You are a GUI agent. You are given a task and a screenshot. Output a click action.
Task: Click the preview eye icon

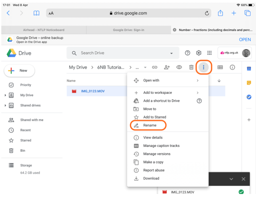click(179, 67)
